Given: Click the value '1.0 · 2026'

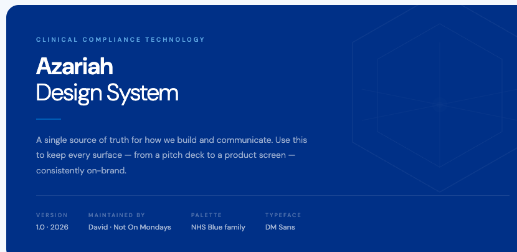Looking at the screenshot, I should 52,227.
